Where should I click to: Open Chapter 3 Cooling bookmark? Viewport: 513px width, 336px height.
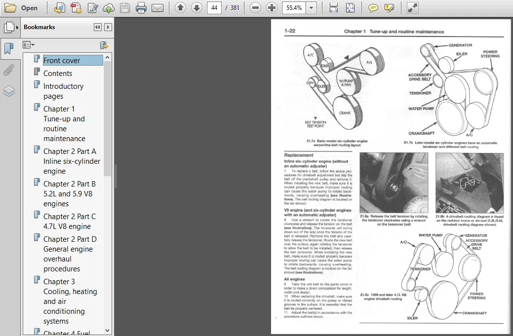(x=70, y=301)
